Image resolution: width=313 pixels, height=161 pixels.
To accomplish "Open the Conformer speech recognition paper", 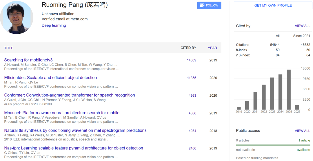I will 70,95.
